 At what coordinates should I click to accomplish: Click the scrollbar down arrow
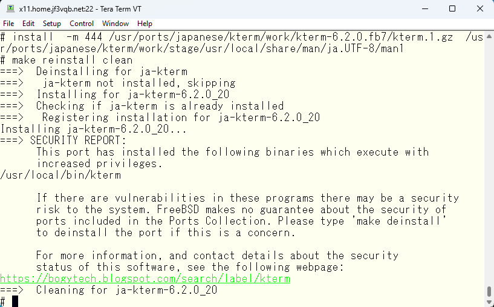489,302
